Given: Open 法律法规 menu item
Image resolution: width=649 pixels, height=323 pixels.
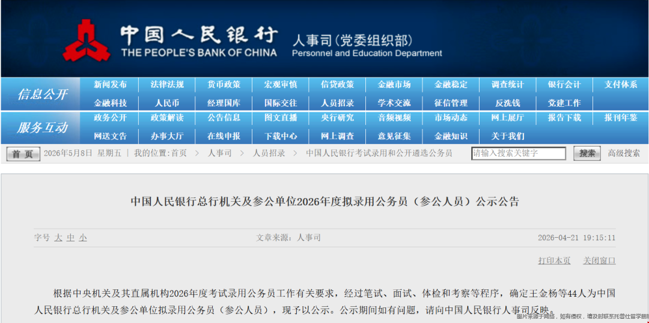Looking at the screenshot, I should 167,85.
